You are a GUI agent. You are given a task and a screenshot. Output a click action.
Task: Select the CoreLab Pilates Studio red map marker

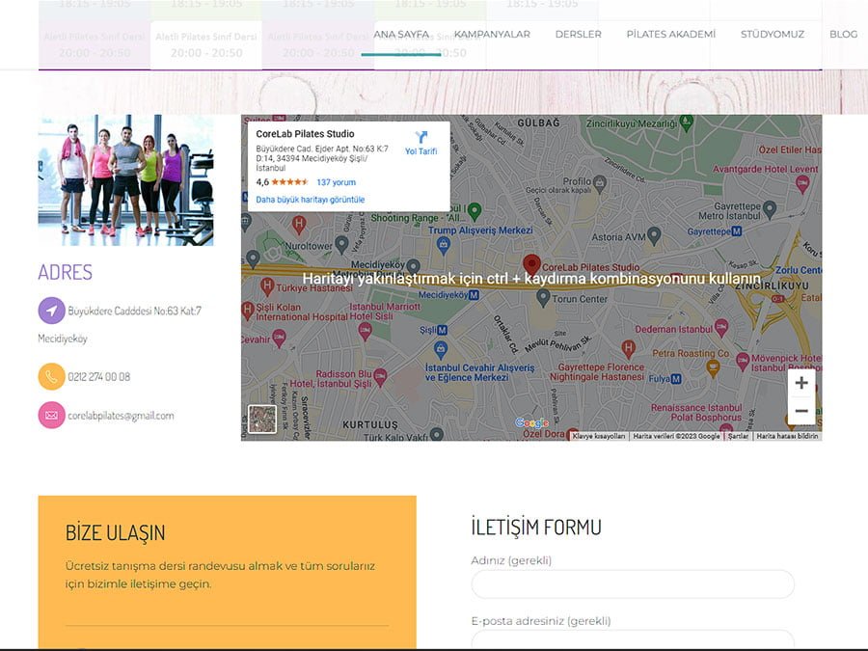click(x=533, y=263)
